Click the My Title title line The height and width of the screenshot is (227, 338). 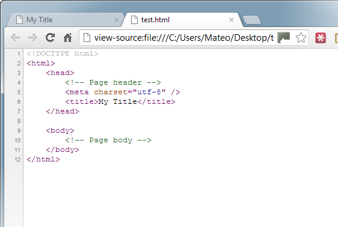coord(120,101)
